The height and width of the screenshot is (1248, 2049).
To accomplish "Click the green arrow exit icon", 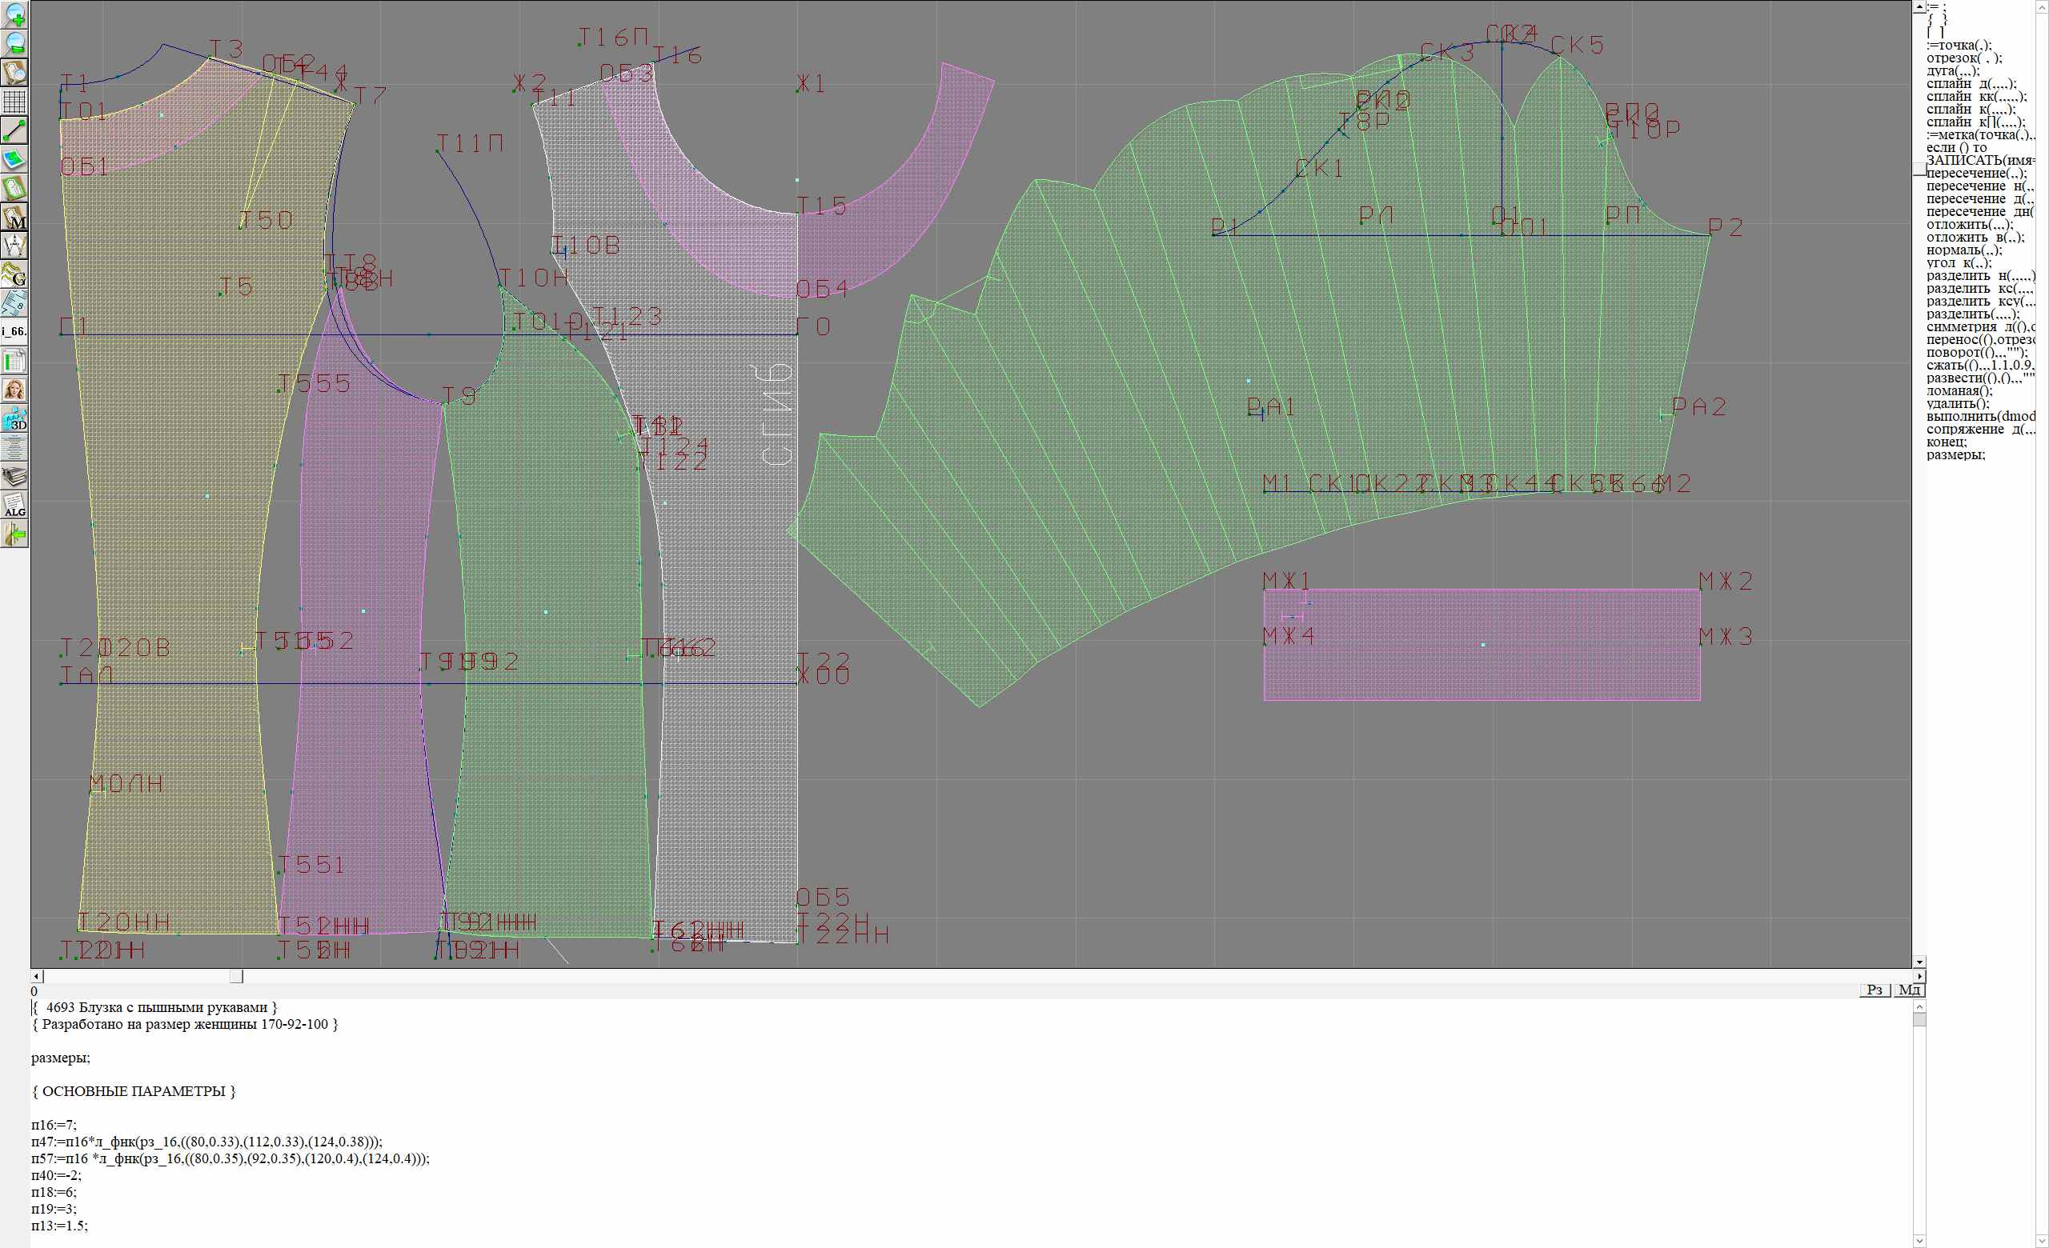I will (15, 535).
